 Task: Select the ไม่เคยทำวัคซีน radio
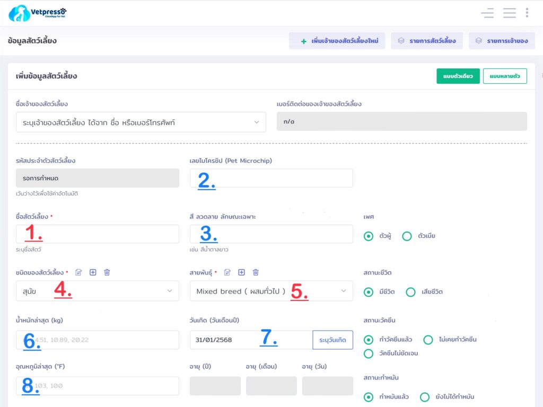[x=428, y=340]
